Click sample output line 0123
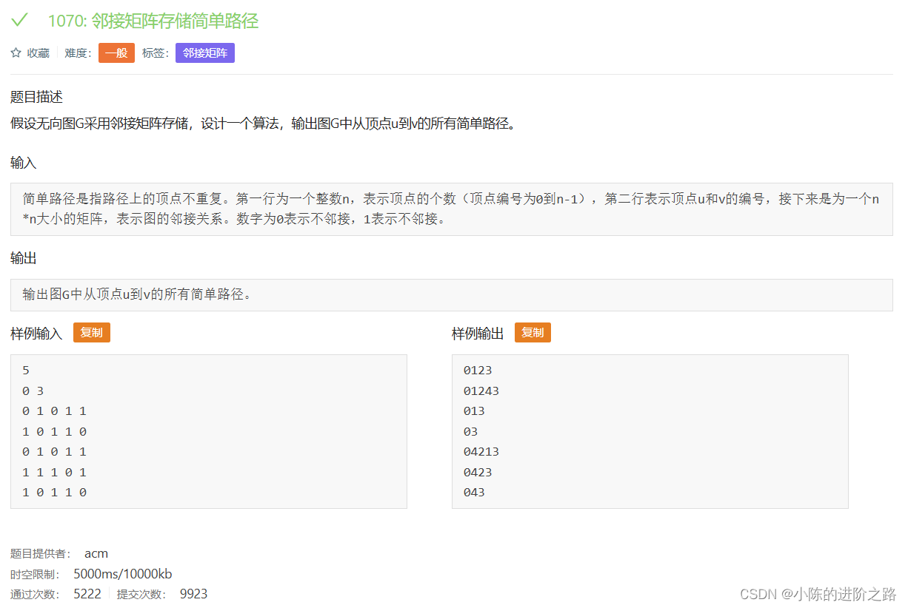The height and width of the screenshot is (608, 908). (478, 371)
